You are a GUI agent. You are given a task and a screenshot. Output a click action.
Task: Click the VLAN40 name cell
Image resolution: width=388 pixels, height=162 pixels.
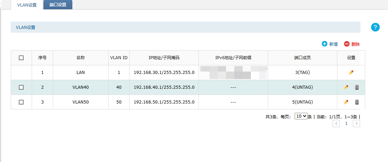(x=81, y=87)
